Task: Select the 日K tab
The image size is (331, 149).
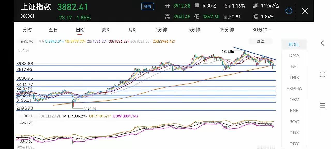Action: click(80, 30)
